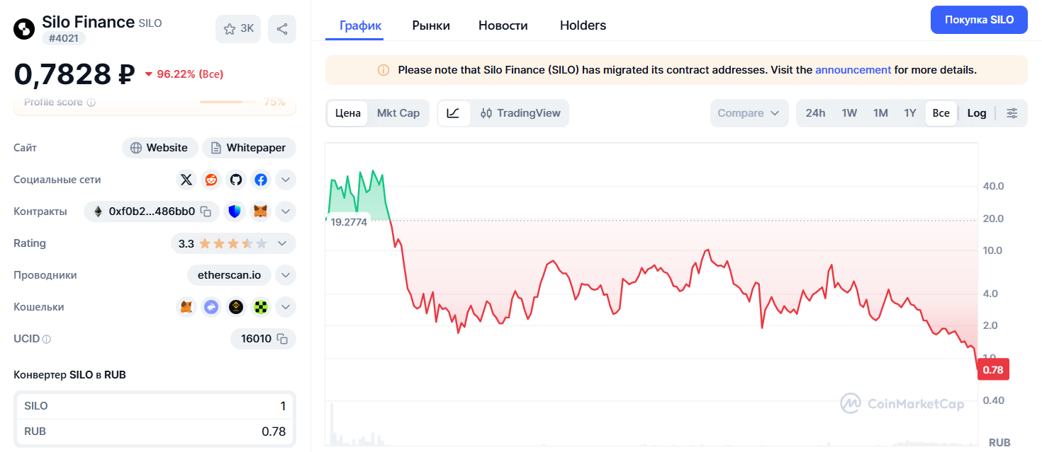The height and width of the screenshot is (452, 1042).
Task: Open the X (Twitter) social link
Action: point(186,180)
